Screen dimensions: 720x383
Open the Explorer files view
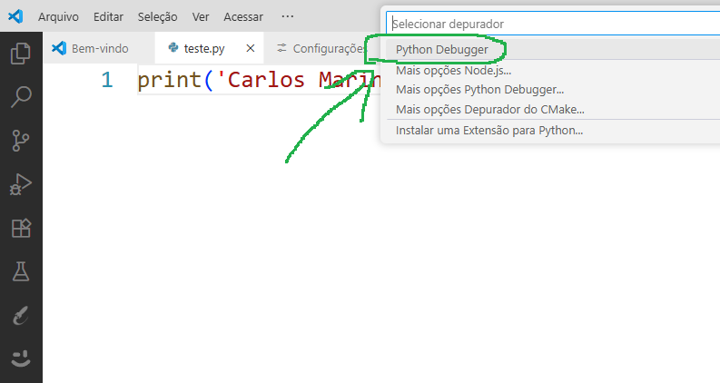pyautogui.click(x=20, y=54)
